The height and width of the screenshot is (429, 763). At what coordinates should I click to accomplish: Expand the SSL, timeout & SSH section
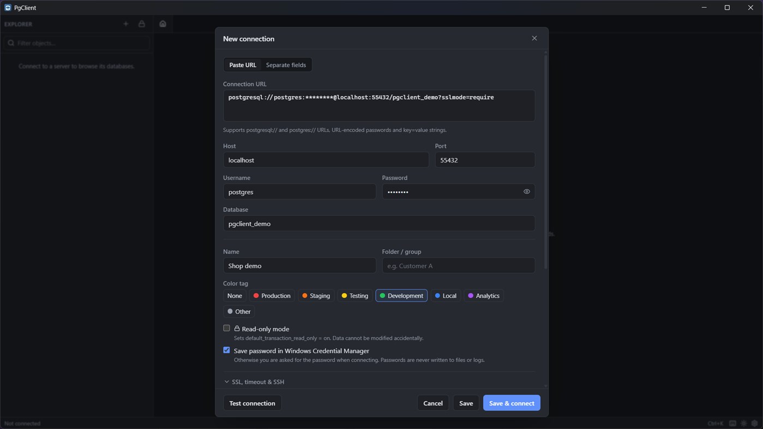[x=254, y=382]
